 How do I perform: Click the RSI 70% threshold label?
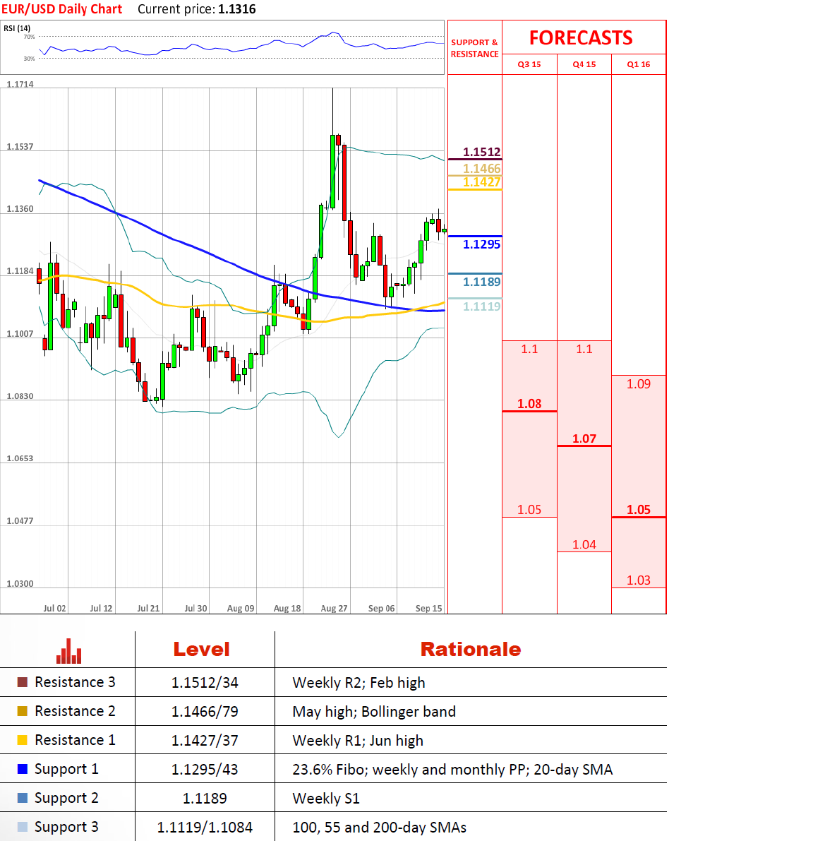pyautogui.click(x=29, y=37)
